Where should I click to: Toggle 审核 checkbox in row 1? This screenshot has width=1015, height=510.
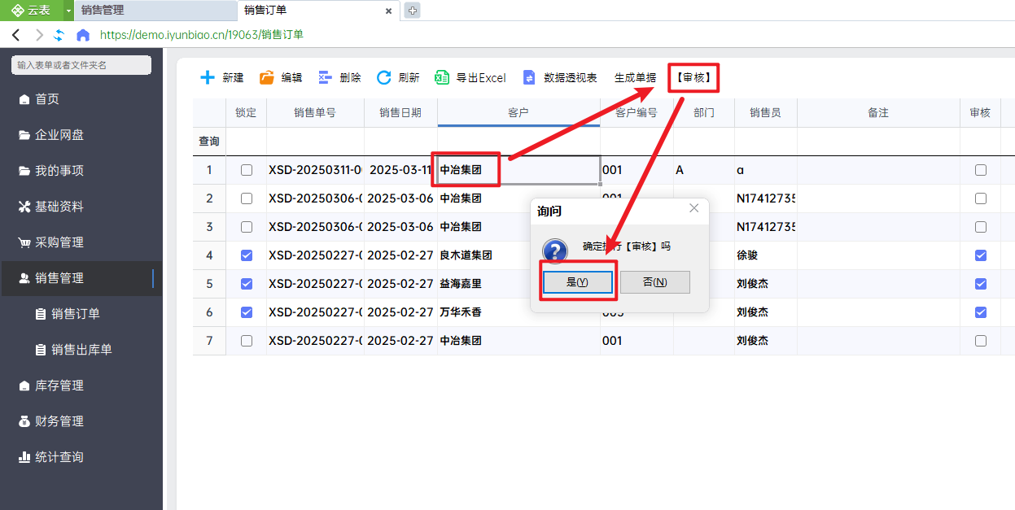coord(981,170)
